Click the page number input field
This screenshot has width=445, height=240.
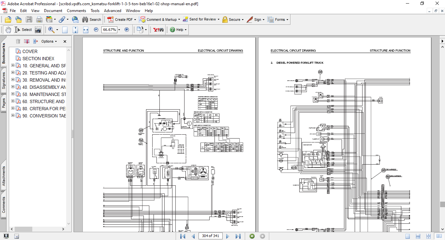click(210, 236)
